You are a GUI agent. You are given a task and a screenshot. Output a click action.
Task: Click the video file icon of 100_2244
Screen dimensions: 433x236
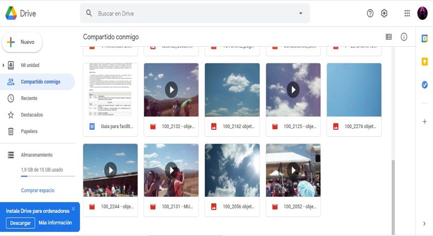[x=92, y=207]
